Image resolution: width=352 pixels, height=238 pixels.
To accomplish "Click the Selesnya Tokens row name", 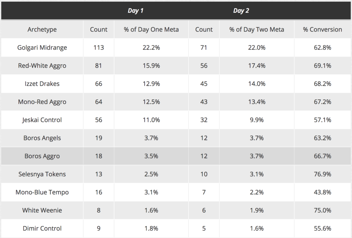I will tap(42, 174).
